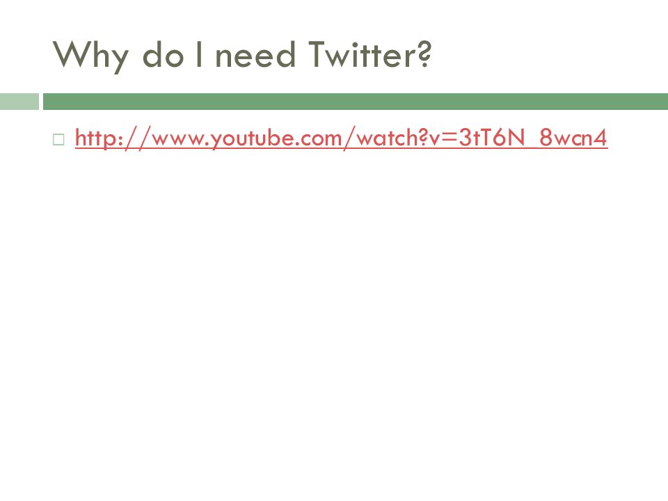Screen dimensions: 668x501
Task: Click the dark green horizontal divider bar
Action: click(356, 102)
